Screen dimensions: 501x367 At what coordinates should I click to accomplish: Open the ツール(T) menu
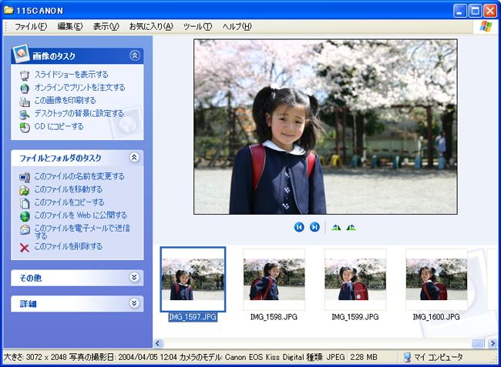(x=197, y=26)
